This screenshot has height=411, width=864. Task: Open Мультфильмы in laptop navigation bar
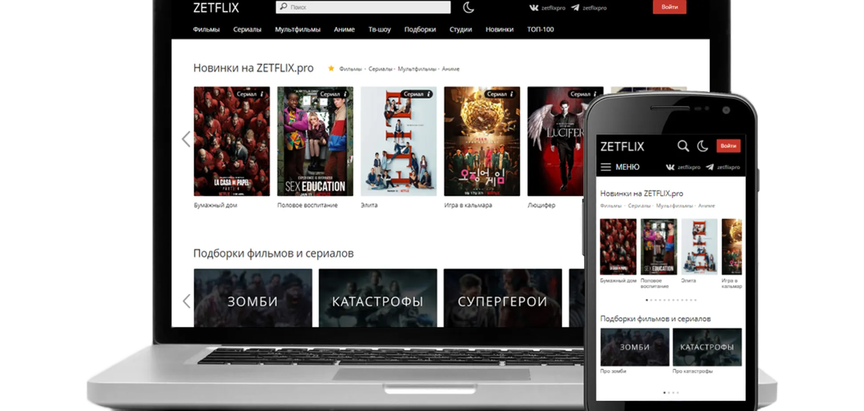298,29
